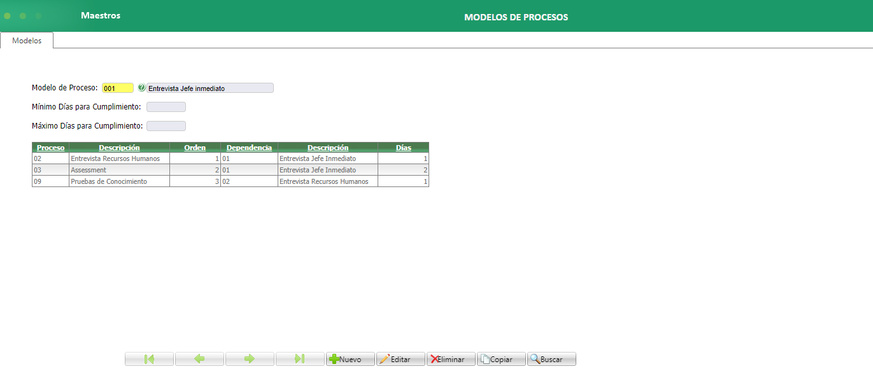This screenshot has height=378, width=873.
Task: Click the help icon beside Modelo de Proceso
Action: (141, 88)
